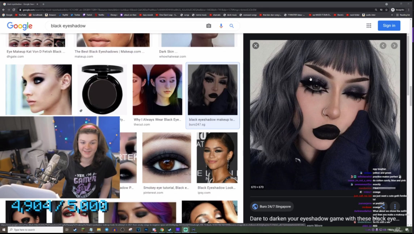Screen dimensions: 414x234
Task: Click the address bar URL
Action: (139, 10)
